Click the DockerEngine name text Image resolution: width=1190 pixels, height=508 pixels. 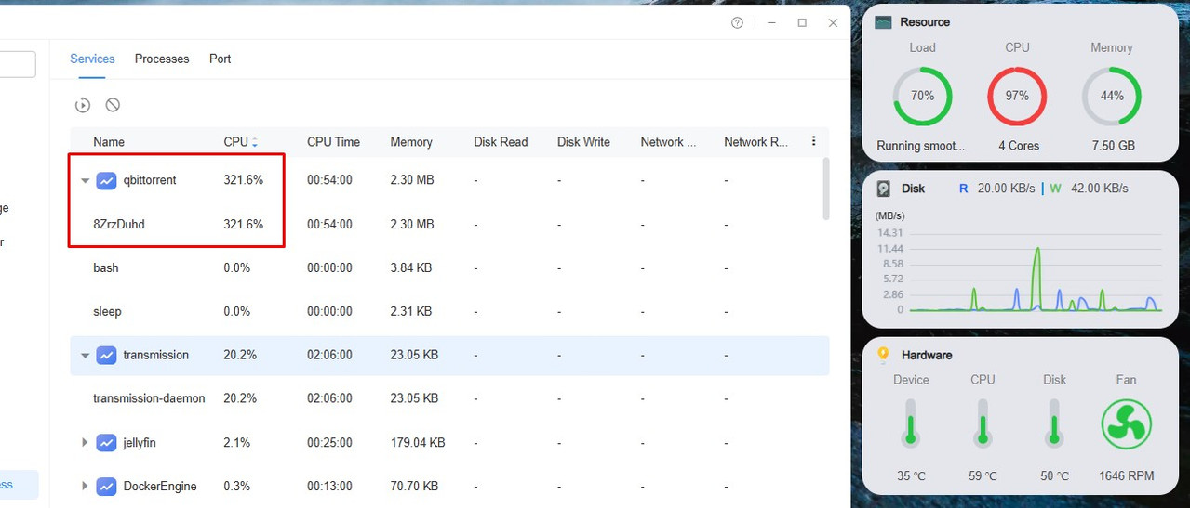pyautogui.click(x=160, y=486)
